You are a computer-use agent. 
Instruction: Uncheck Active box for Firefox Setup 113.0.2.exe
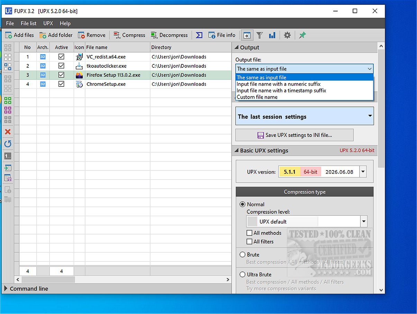click(61, 75)
